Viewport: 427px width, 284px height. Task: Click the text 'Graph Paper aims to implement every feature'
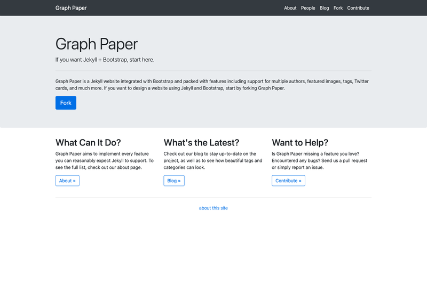(x=102, y=153)
